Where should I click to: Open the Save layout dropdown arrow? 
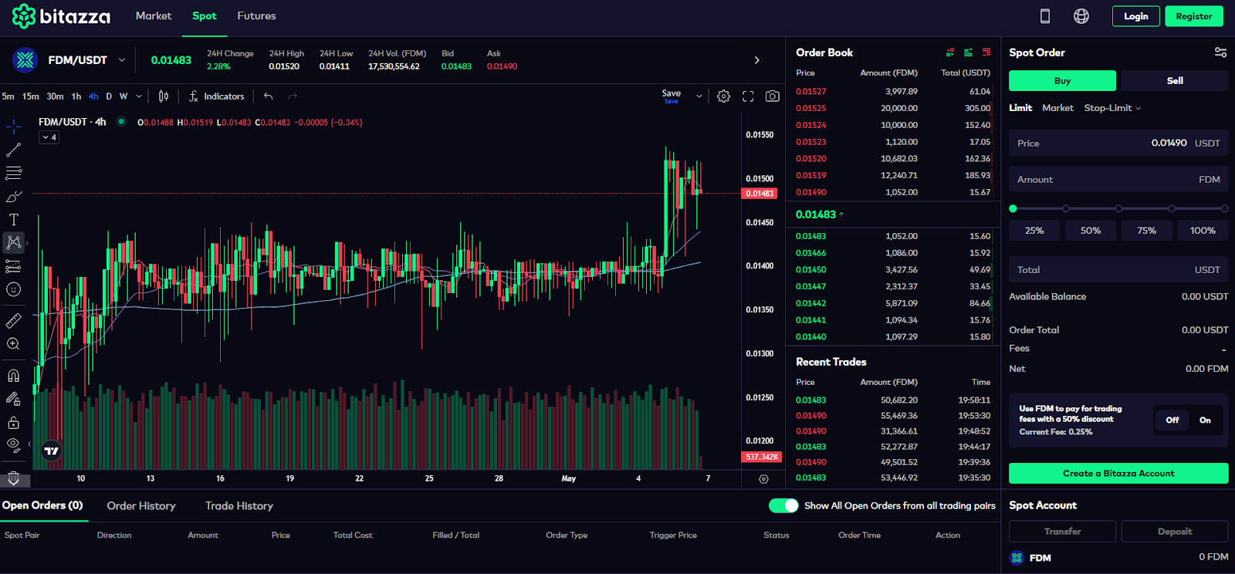coord(699,96)
